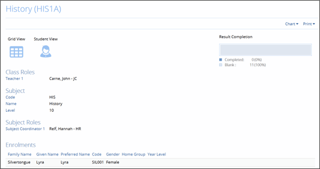This screenshot has width=320, height=169.
Task: Open the Student View person icon
Action: tap(46, 51)
